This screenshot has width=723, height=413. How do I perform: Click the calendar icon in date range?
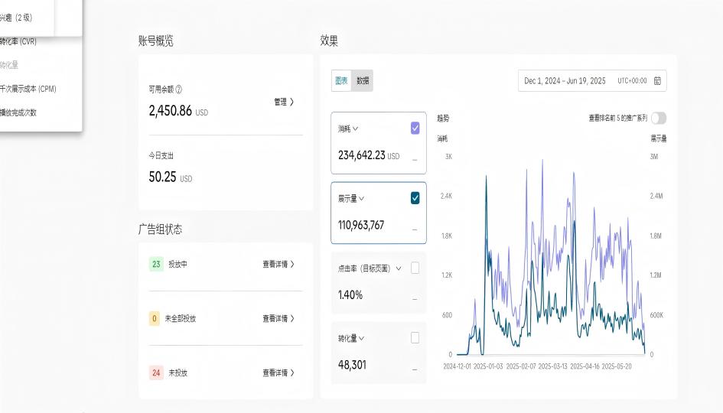657,81
